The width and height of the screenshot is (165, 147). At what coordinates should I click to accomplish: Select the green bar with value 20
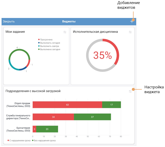point(47,129)
